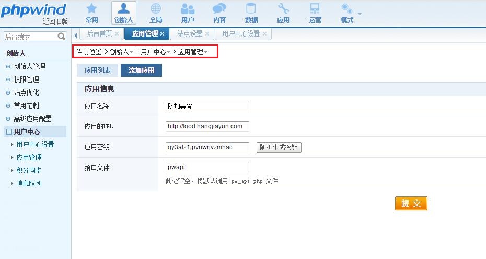Open the 数据 database icon section
486x259 pixels.
[x=251, y=14]
